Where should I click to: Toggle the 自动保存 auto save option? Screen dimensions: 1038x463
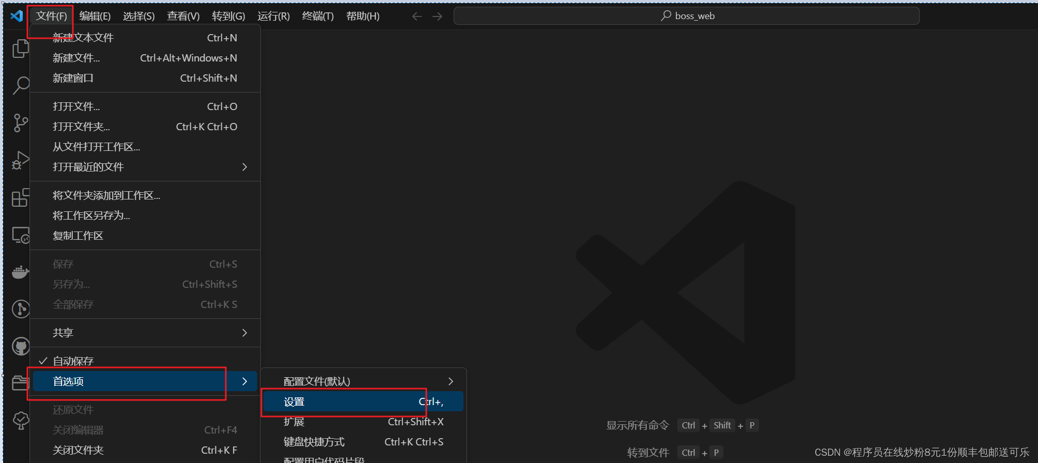click(145, 361)
